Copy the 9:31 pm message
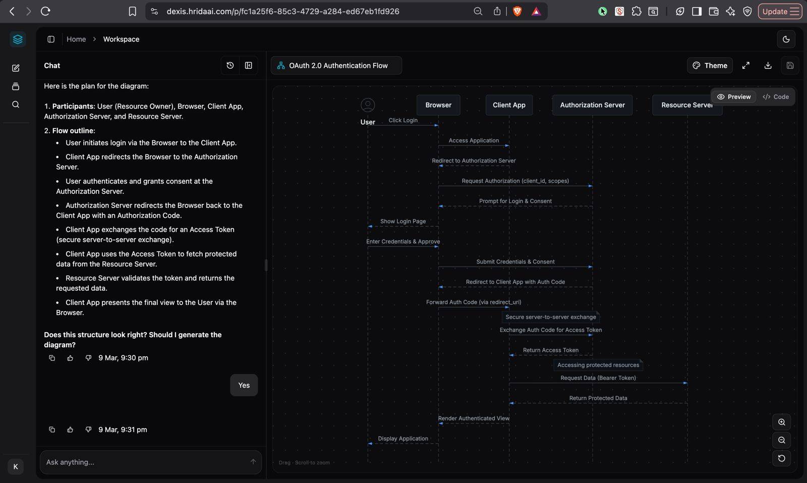Image resolution: width=807 pixels, height=483 pixels. [52, 430]
